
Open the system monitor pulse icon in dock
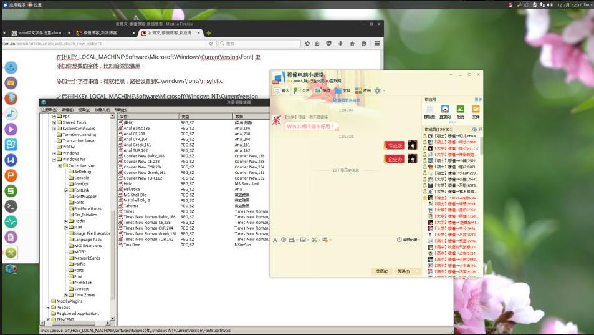point(11,221)
